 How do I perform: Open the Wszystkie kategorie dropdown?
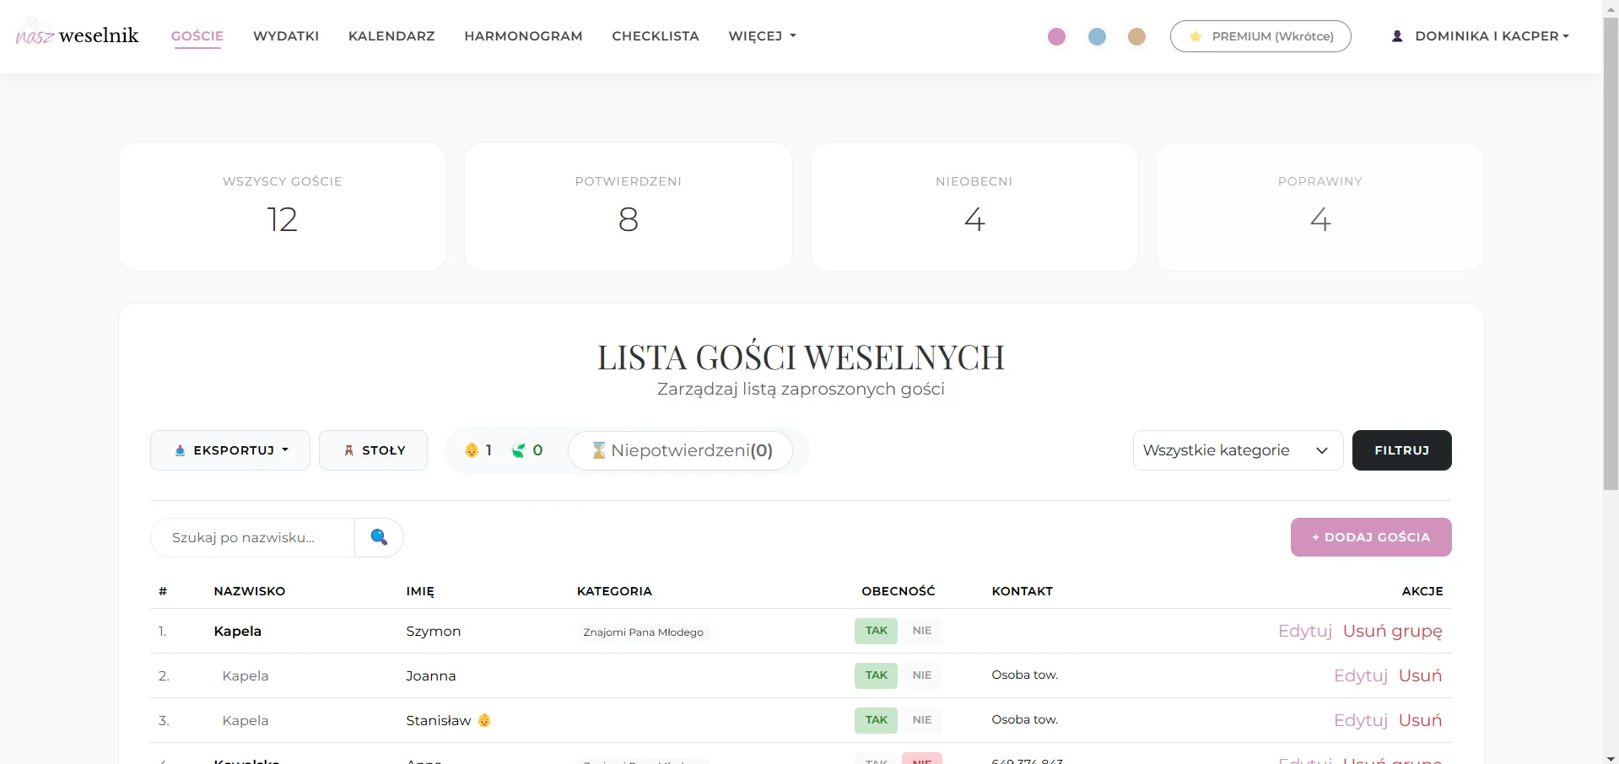pos(1238,450)
